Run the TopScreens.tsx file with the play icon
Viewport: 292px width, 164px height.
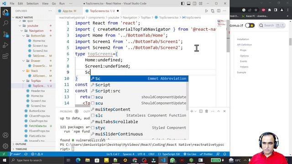click(x=206, y=11)
